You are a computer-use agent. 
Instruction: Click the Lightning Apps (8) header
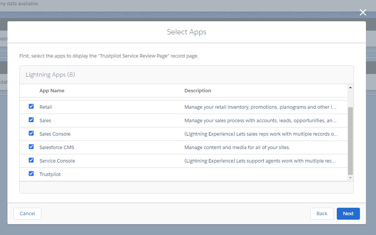coord(50,74)
